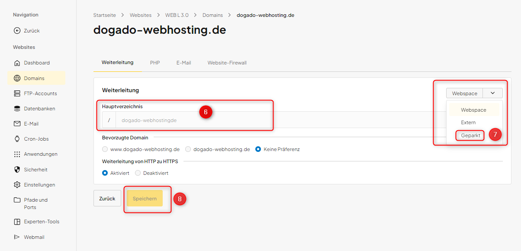Choose Webspace from the dropdown list
This screenshot has width=521, height=251.
point(474,110)
